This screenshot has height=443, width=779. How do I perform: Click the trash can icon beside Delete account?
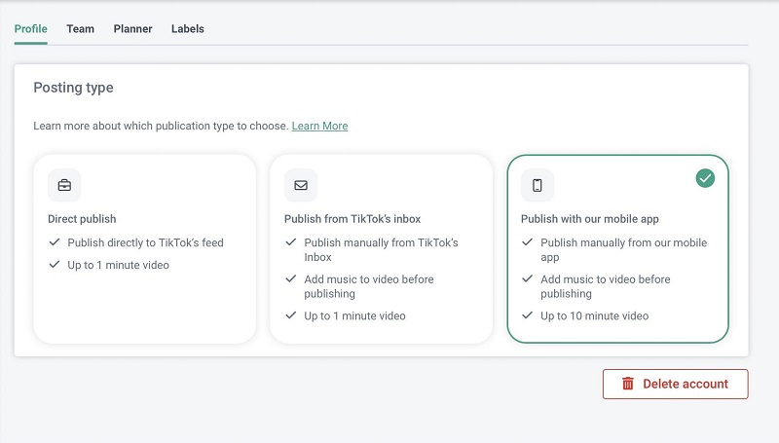tap(628, 384)
